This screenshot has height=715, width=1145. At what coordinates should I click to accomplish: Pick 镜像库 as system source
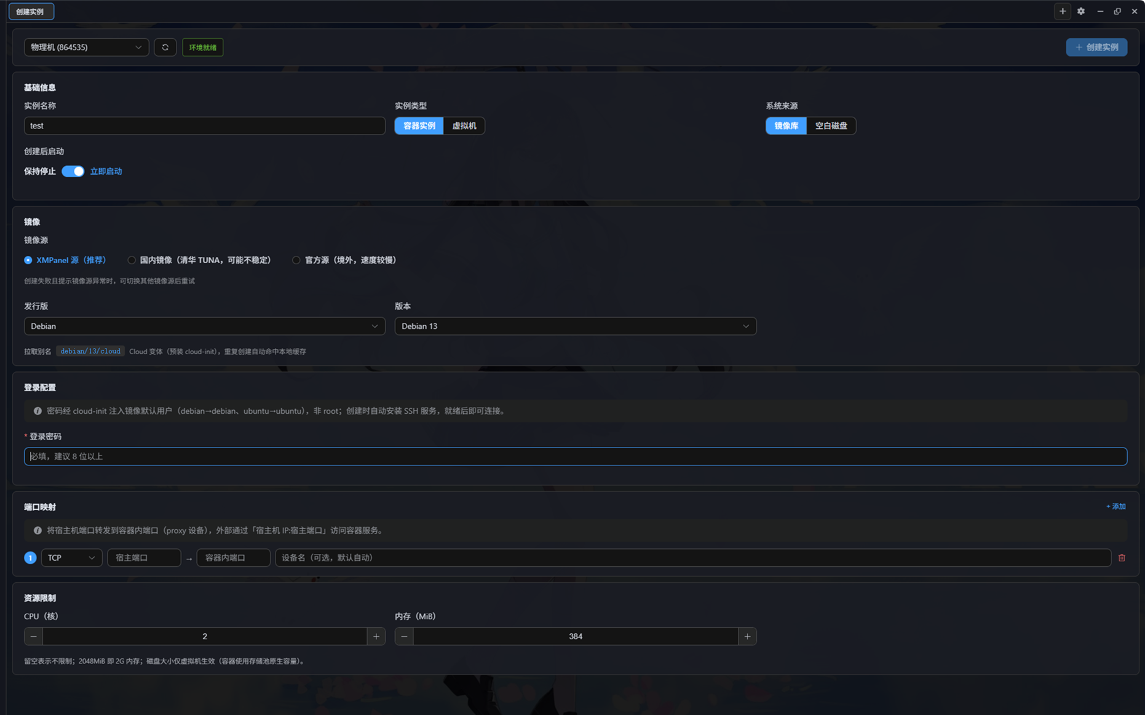click(x=786, y=126)
